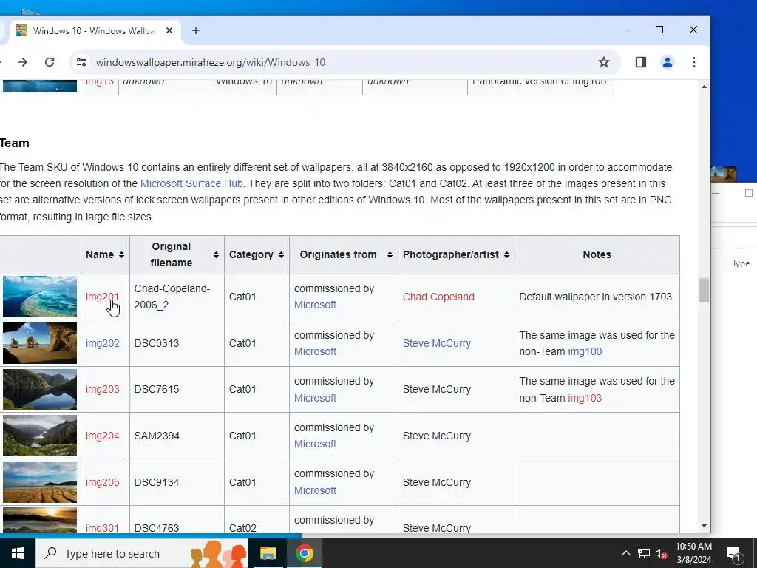The height and width of the screenshot is (568, 757).
Task: Open muted volume tray icon
Action: 662,554
